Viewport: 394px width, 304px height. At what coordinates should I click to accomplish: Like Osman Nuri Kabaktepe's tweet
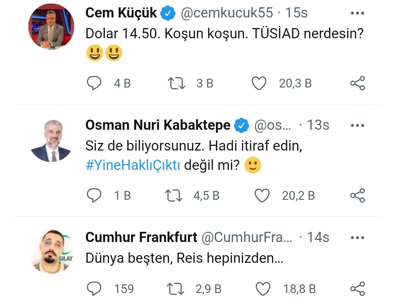[x=262, y=196]
